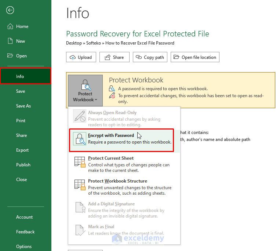Image resolution: width=276 pixels, height=251 pixels.
Task: Open the Print page
Action: 26,121
